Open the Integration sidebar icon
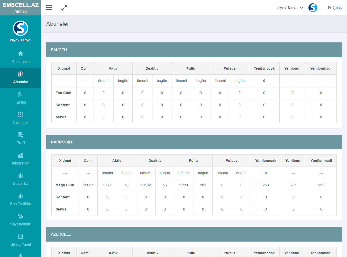The image size is (347, 257). click(21, 155)
